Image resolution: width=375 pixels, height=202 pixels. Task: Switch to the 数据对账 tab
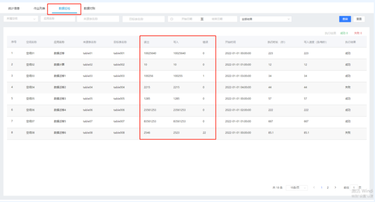pyautogui.click(x=89, y=8)
